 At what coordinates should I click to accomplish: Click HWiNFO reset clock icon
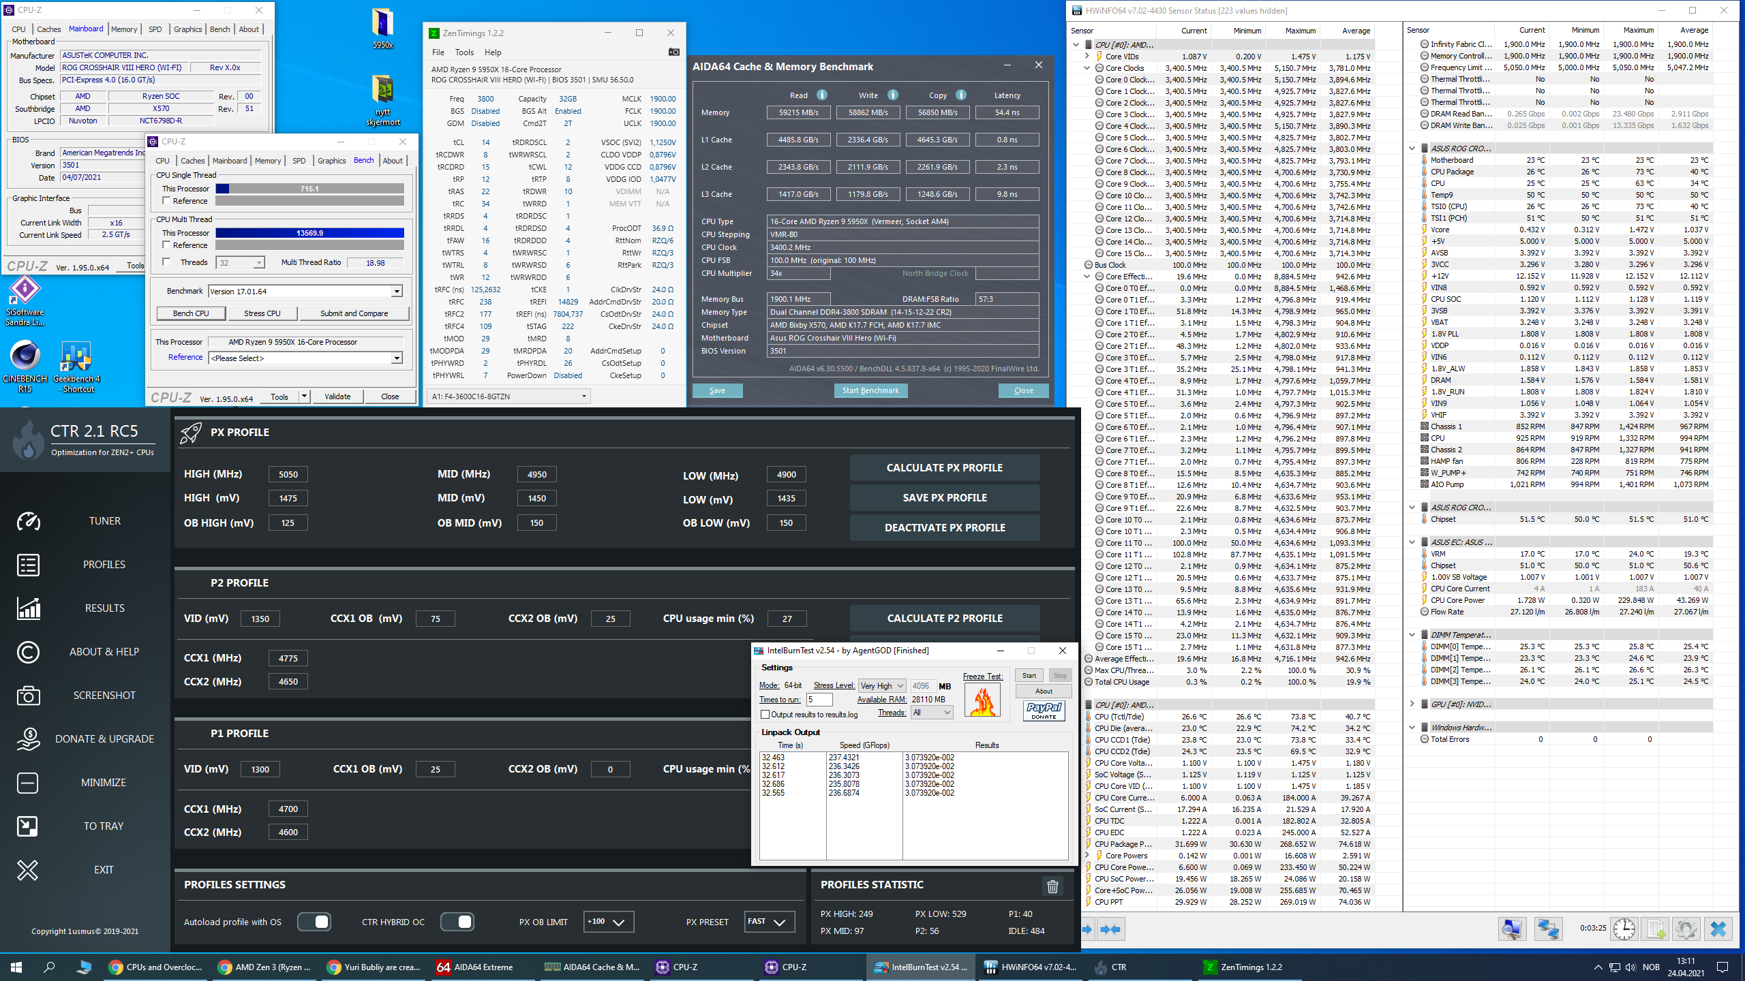pos(1624,929)
